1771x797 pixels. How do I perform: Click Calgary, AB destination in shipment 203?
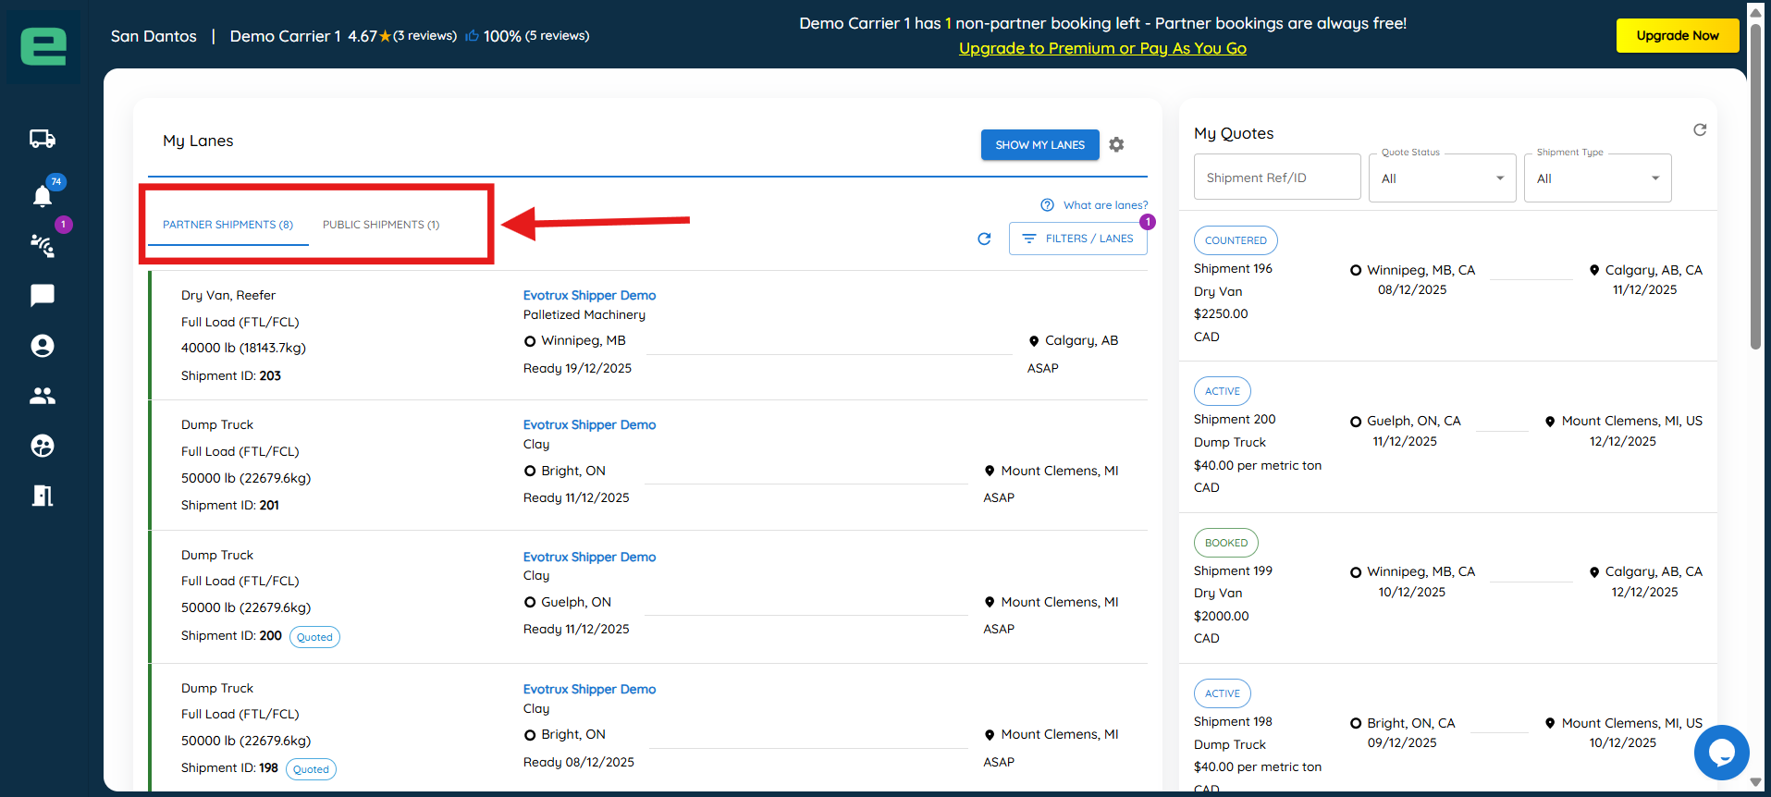coord(1081,340)
